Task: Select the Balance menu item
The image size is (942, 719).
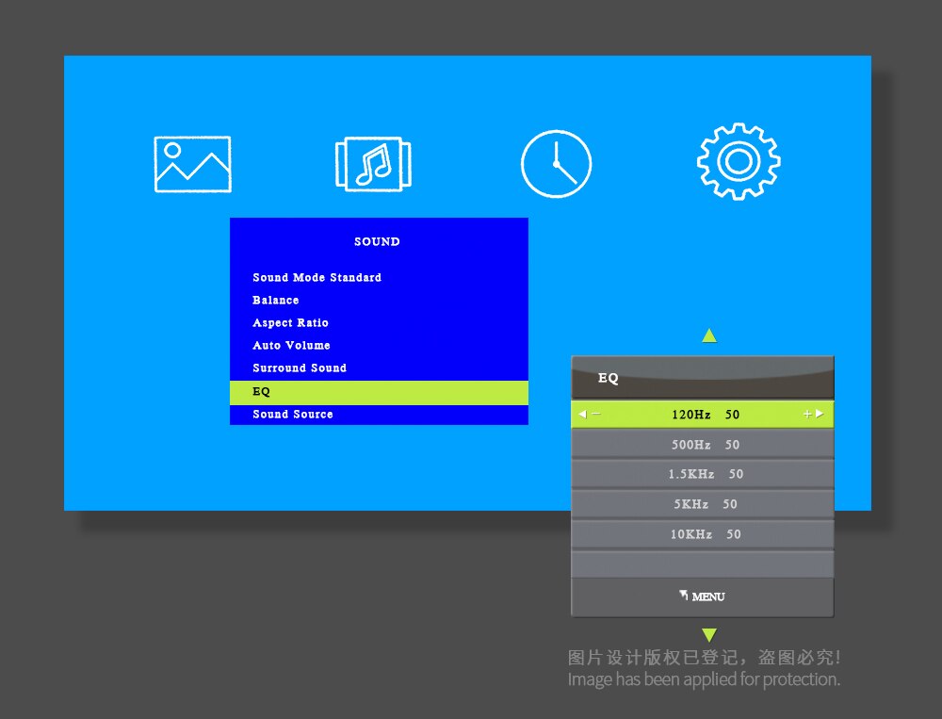Action: click(276, 301)
